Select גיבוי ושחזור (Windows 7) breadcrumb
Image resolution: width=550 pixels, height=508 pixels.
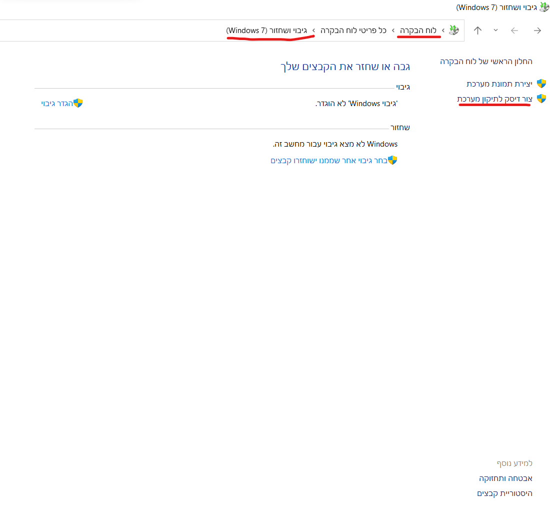(x=266, y=31)
